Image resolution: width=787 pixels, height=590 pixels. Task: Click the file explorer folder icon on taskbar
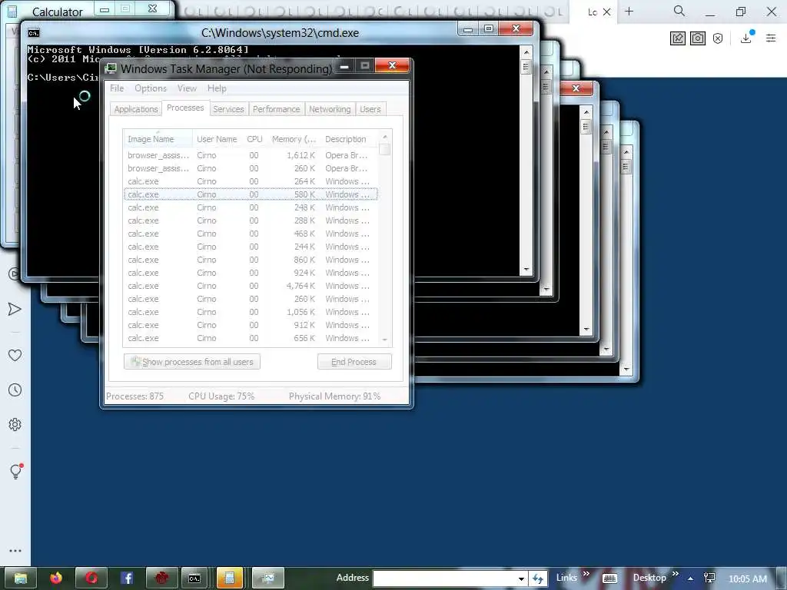point(21,578)
